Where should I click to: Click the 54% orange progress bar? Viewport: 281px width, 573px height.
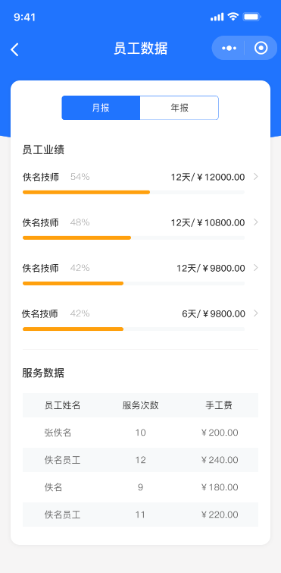86,192
